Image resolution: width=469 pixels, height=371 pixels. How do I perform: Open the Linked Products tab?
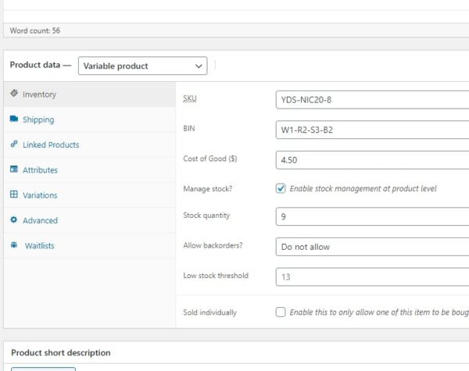click(51, 144)
